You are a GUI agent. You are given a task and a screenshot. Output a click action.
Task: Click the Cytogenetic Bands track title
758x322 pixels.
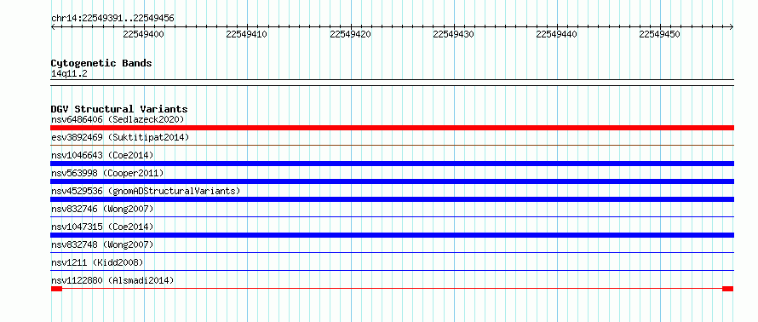(x=101, y=63)
